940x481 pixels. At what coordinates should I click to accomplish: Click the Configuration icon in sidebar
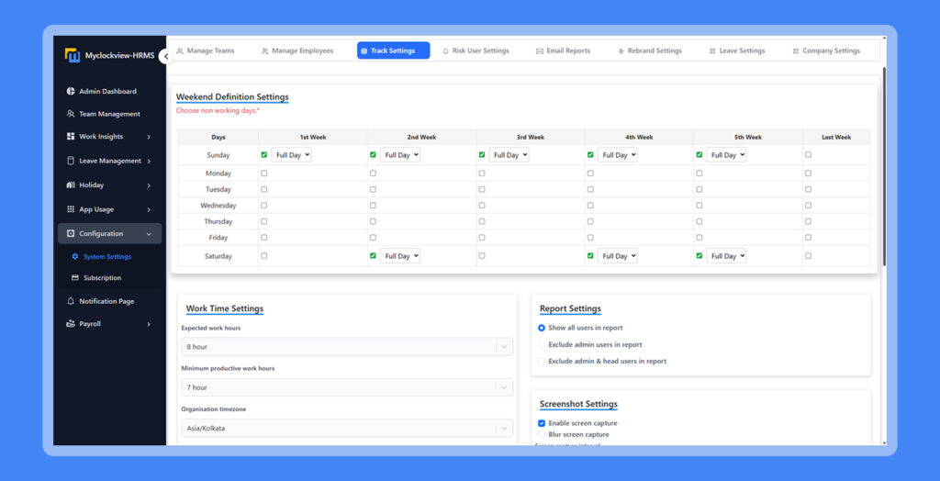click(71, 234)
